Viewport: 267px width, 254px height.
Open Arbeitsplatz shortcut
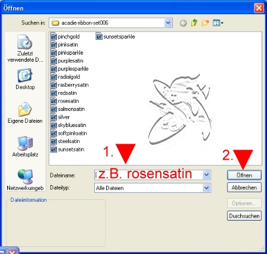[25, 147]
